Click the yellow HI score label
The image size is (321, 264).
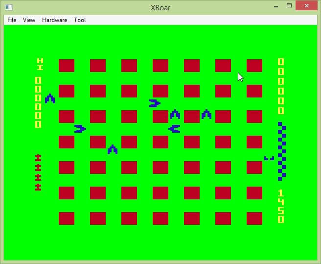click(x=40, y=64)
